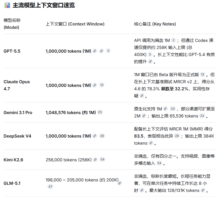Open citation 54 after '多模态输入'
Viewport: 219px width, 197px height.
coord(159,163)
